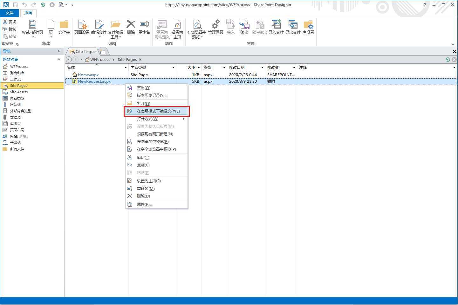Click the 剪切 (Cut) ribbon button

tap(10, 22)
